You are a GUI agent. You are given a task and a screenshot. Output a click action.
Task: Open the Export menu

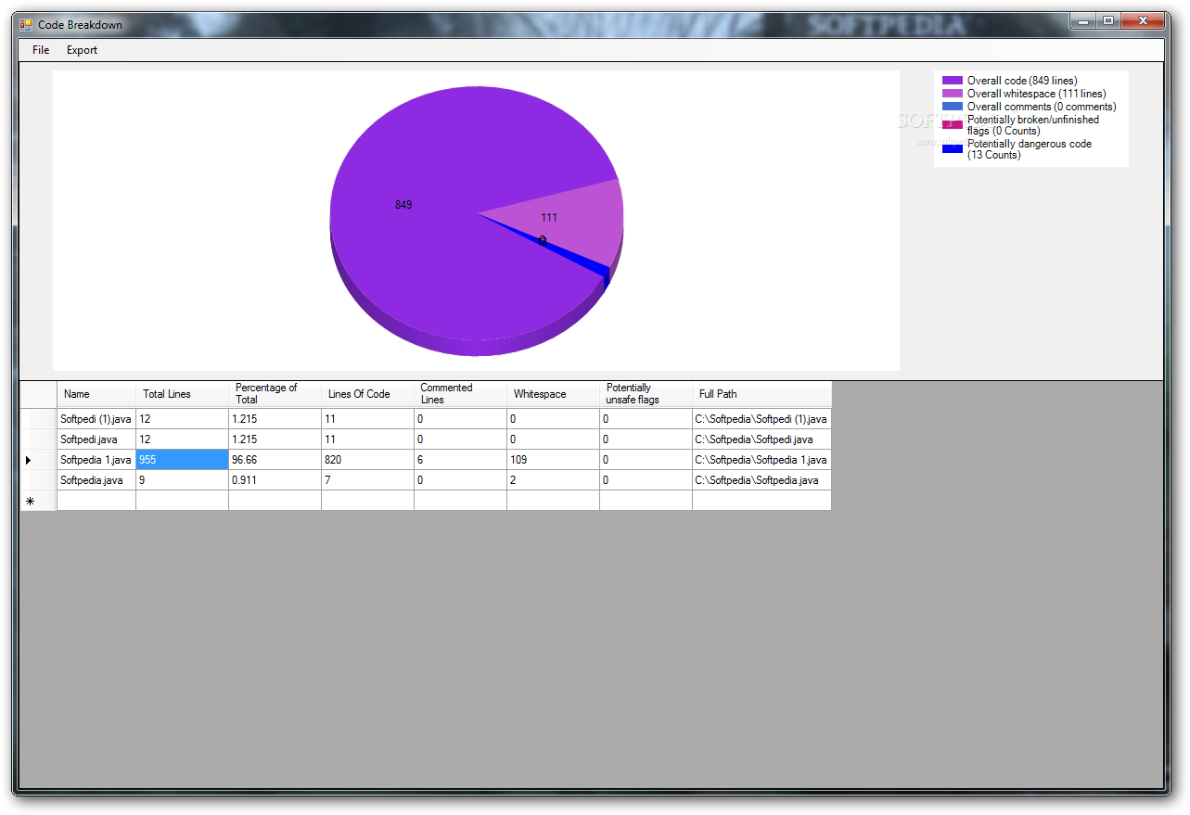point(82,50)
